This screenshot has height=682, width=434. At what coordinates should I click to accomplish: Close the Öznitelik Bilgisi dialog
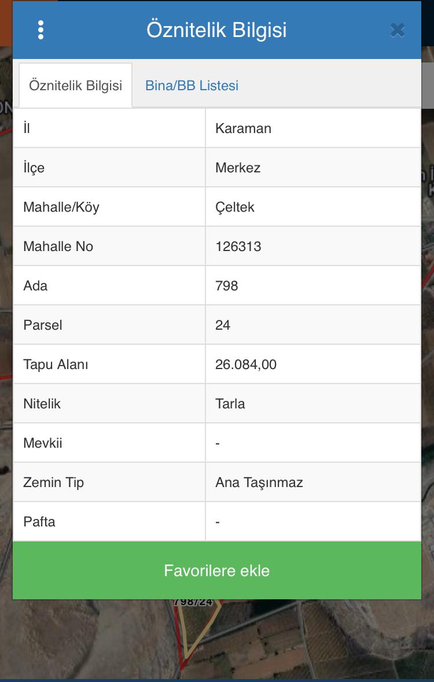point(397,30)
